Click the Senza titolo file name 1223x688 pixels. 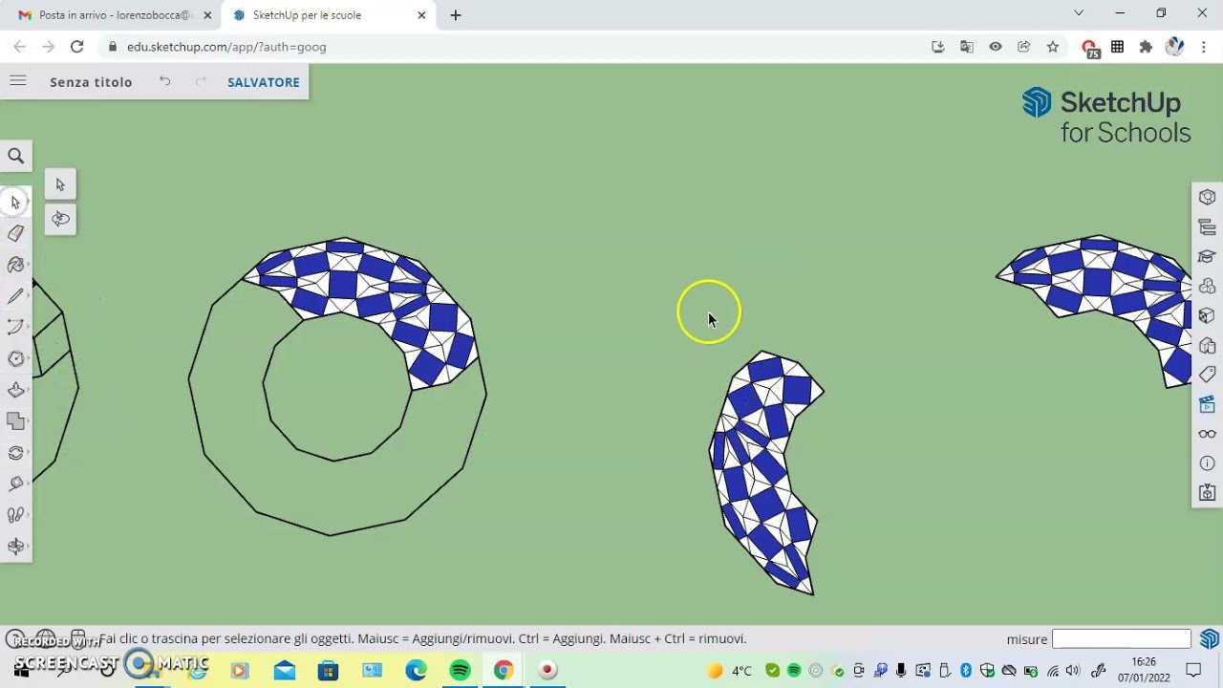[91, 82]
